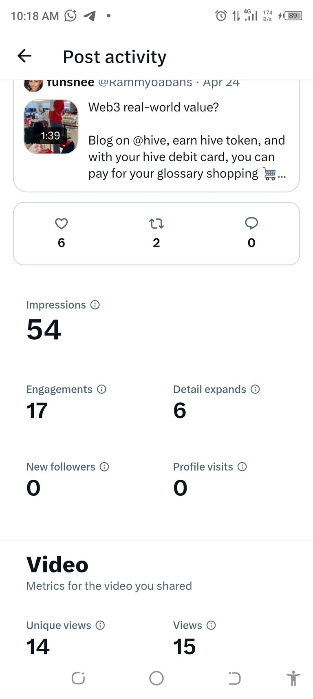Open the Impressions info icon
The height and width of the screenshot is (699, 313).
(95, 305)
